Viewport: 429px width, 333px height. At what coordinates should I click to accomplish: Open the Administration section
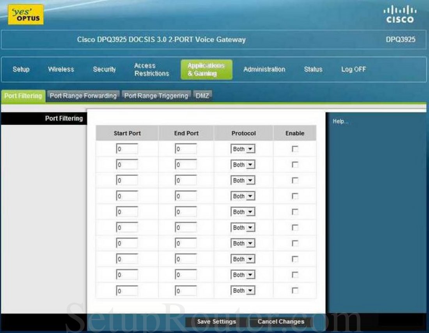(x=264, y=69)
